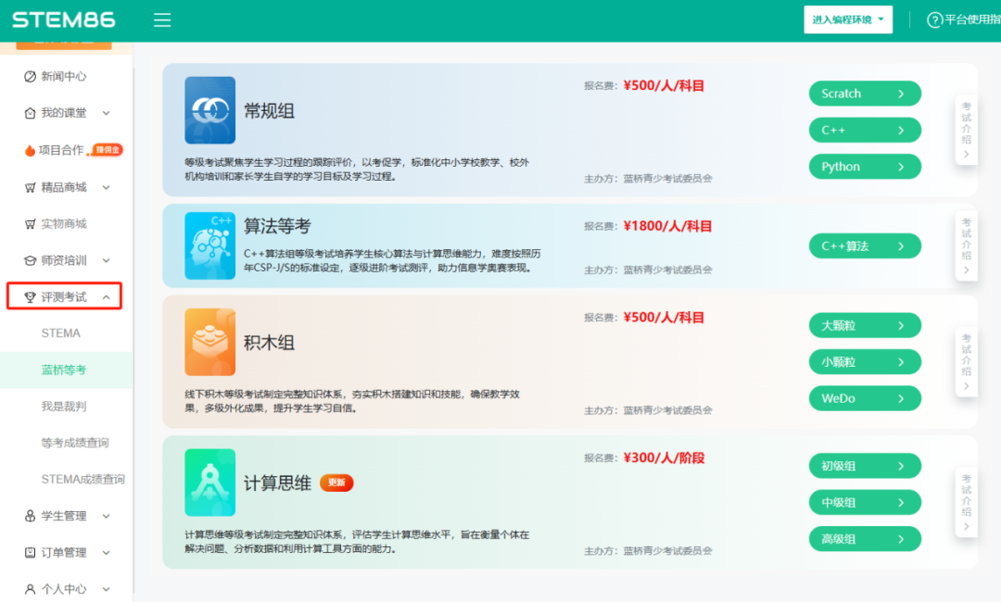Open 平台使用指 help link
Image resolution: width=1001 pixels, height=602 pixels.
click(x=972, y=19)
